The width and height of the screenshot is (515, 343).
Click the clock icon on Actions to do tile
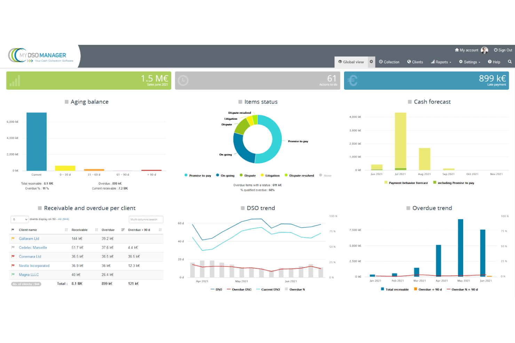point(183,81)
